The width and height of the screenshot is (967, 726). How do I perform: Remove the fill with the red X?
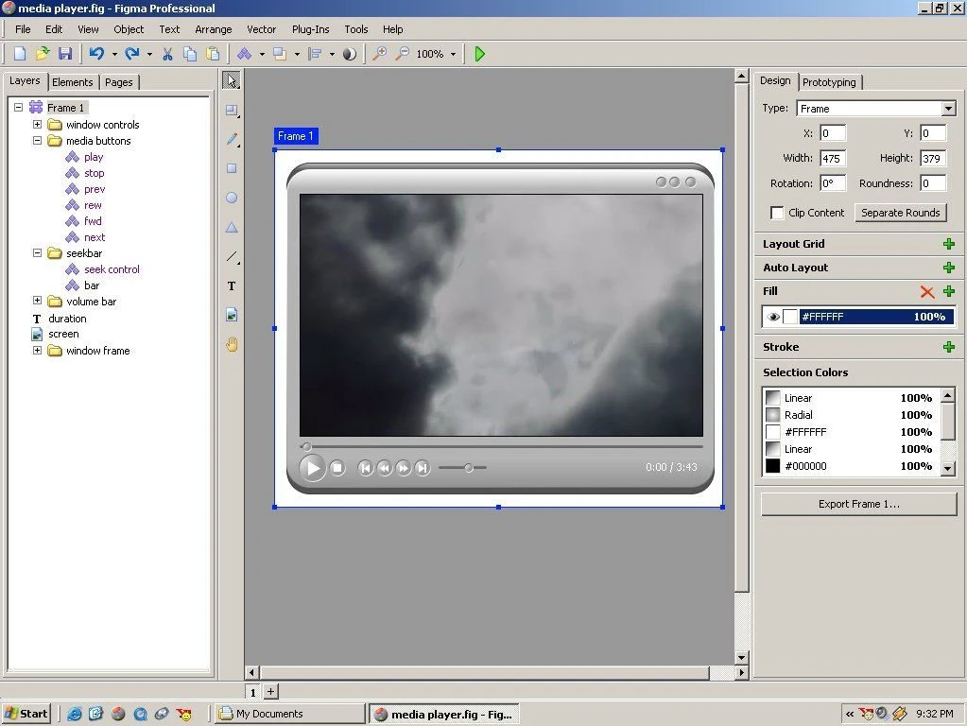(x=927, y=292)
